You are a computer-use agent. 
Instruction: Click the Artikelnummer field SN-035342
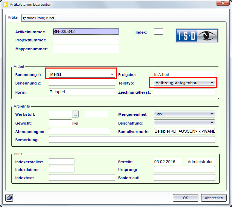click(86, 32)
